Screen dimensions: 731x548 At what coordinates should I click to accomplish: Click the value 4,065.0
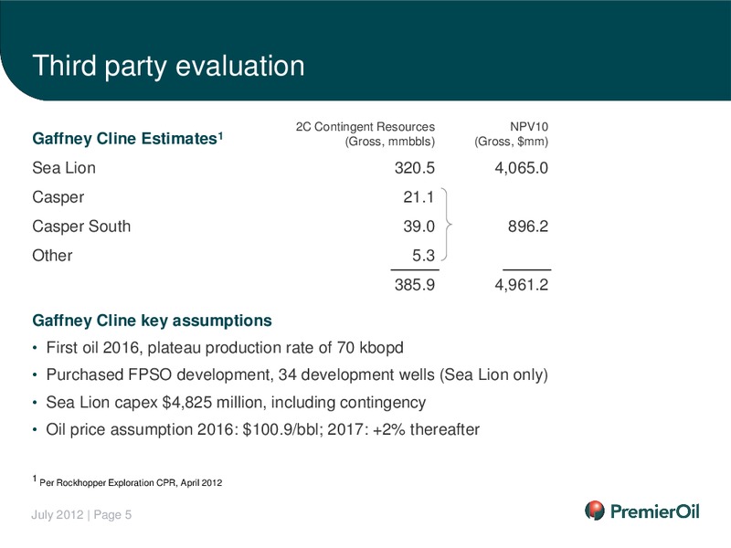coord(521,168)
